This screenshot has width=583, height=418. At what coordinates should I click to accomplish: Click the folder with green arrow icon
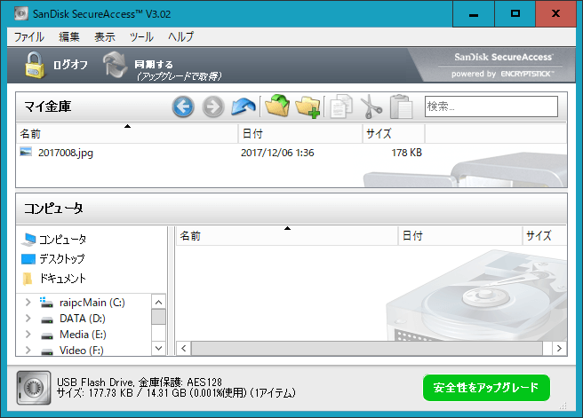tap(277, 106)
